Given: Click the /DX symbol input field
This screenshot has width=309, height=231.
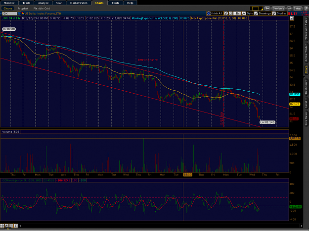Looking at the screenshot, I should pos(9,13).
